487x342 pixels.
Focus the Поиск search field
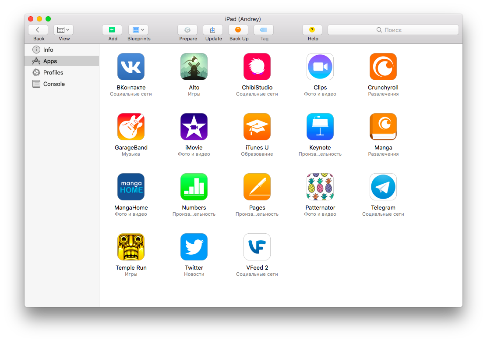pos(393,30)
